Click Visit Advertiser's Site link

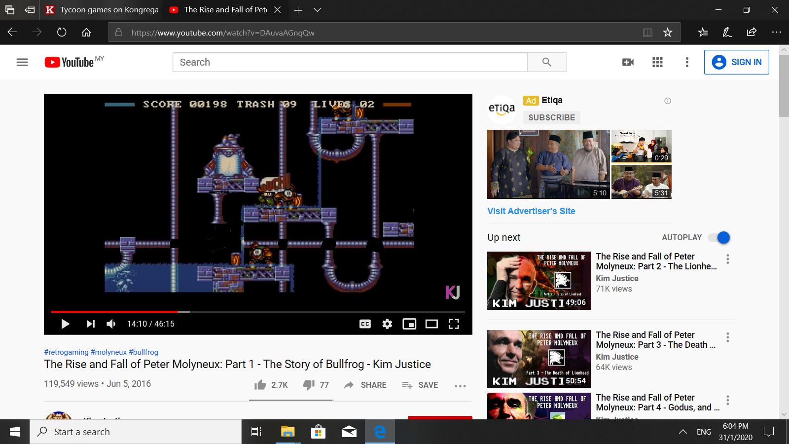pos(531,211)
